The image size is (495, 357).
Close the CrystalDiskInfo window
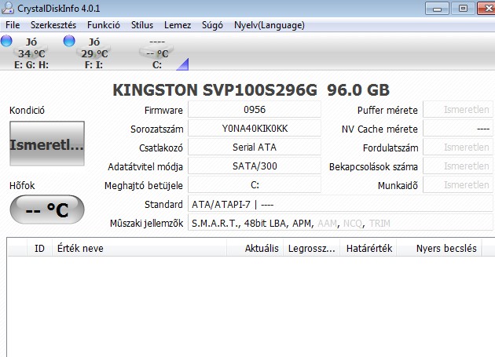click(486, 9)
